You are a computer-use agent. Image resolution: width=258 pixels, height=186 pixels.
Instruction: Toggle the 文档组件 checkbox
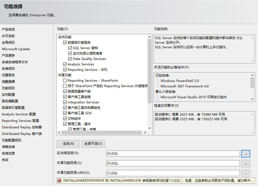[65, 118]
